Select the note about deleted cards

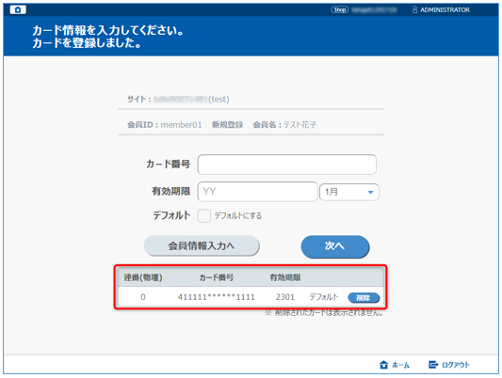pyautogui.click(x=324, y=313)
